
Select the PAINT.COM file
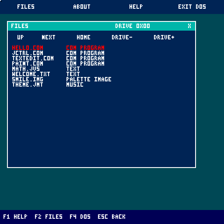pos(28,63)
